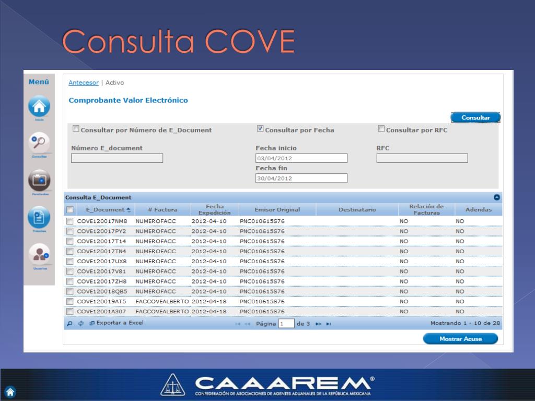This screenshot has width=535, height=401.
Task: Check the row COVE120017UX8
Action: tap(69, 261)
